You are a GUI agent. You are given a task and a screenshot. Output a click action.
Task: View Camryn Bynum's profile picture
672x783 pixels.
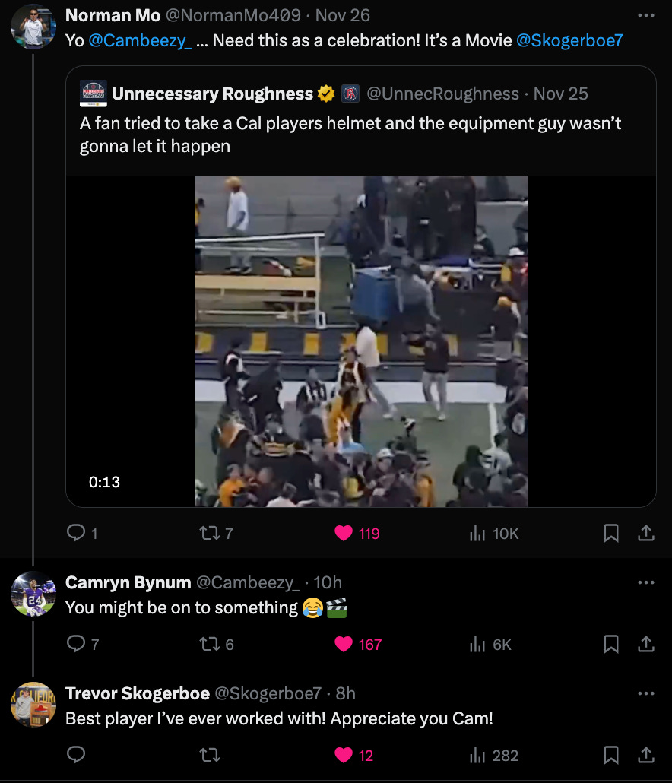[x=33, y=594]
